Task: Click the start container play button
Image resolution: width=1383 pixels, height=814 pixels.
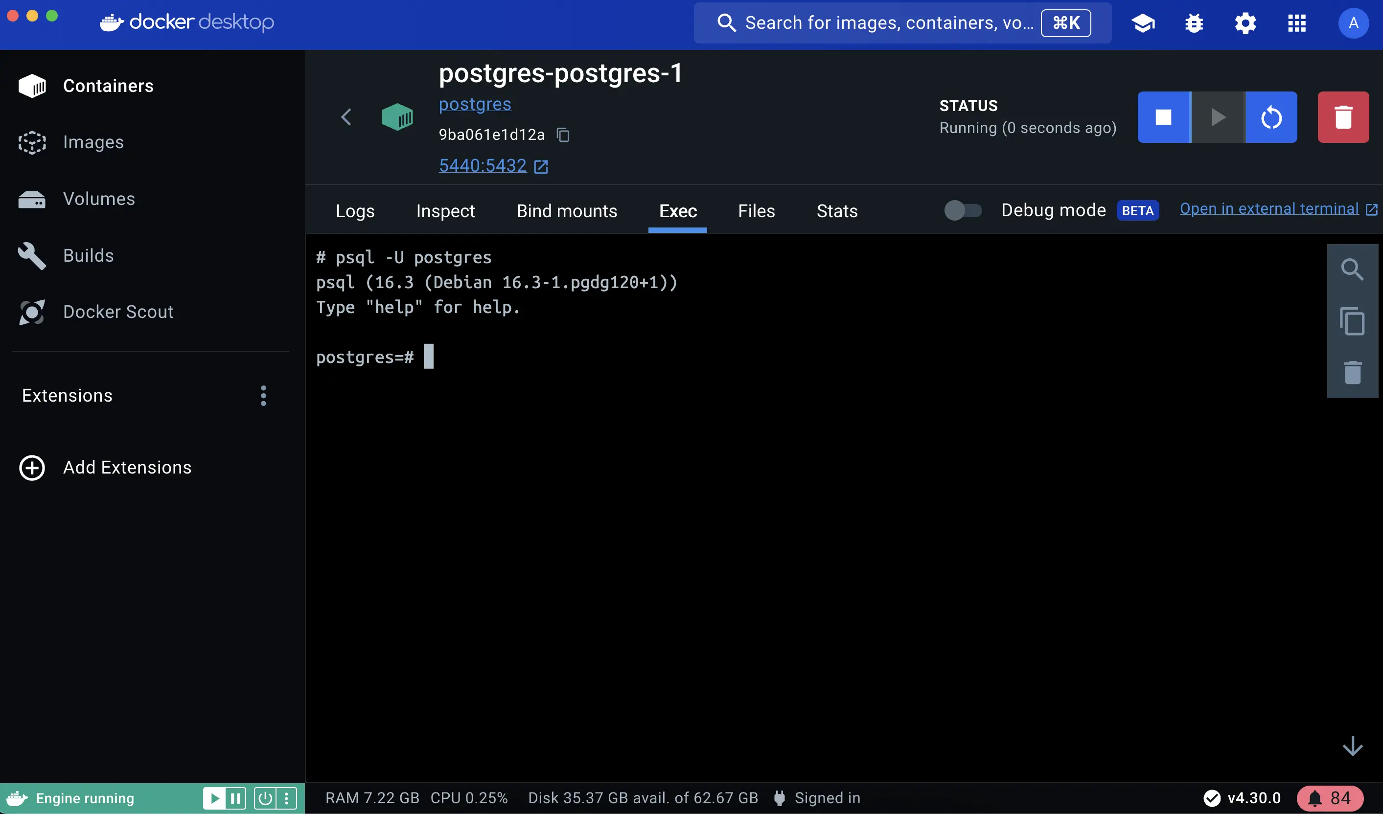Action: point(1218,116)
